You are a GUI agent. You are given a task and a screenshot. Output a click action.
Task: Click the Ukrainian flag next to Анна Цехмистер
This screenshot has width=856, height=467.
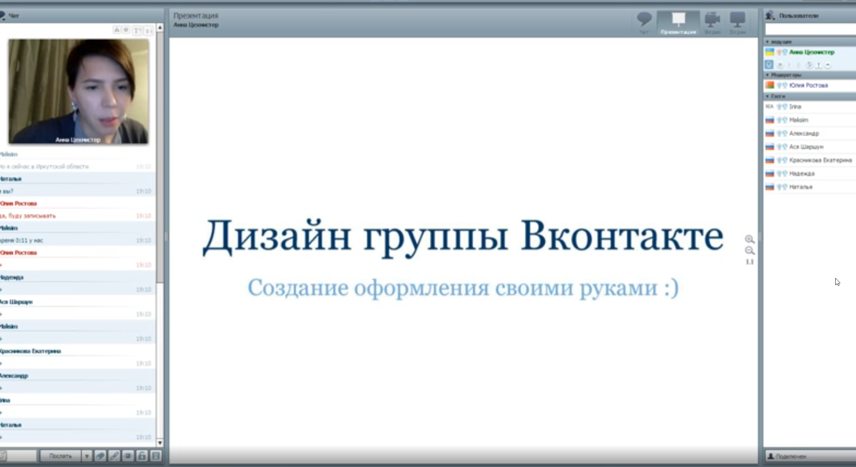tap(770, 52)
